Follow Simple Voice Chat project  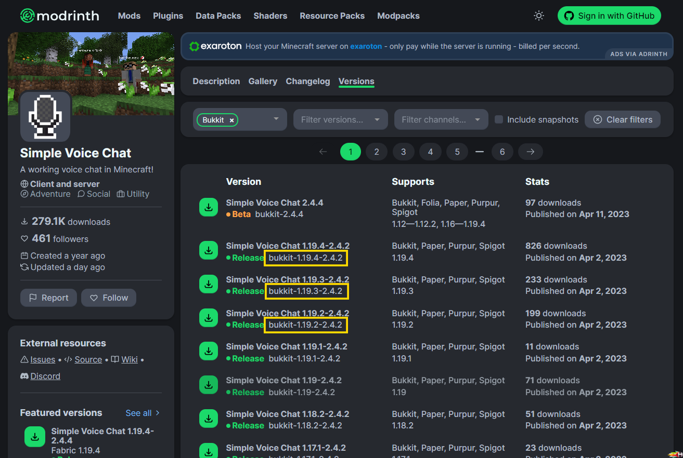[109, 298]
